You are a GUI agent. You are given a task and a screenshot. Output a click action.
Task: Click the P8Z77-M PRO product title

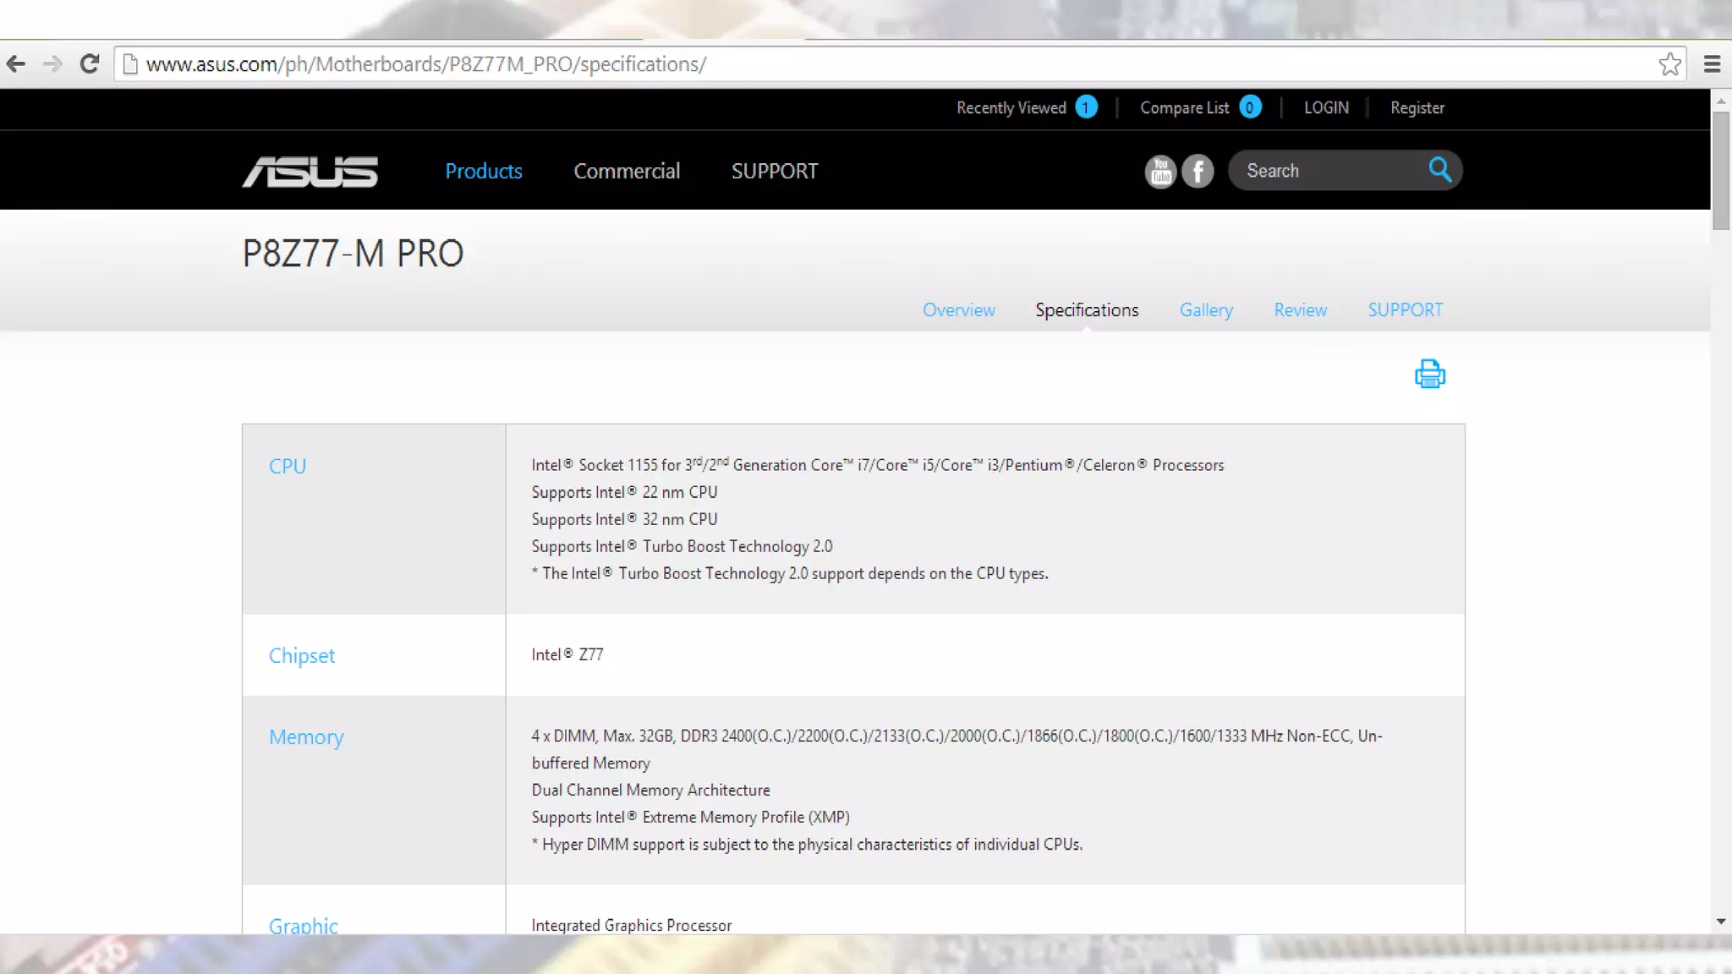353,254
